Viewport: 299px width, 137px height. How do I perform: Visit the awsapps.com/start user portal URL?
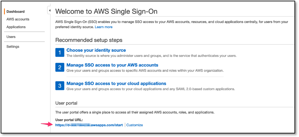tap(89, 125)
